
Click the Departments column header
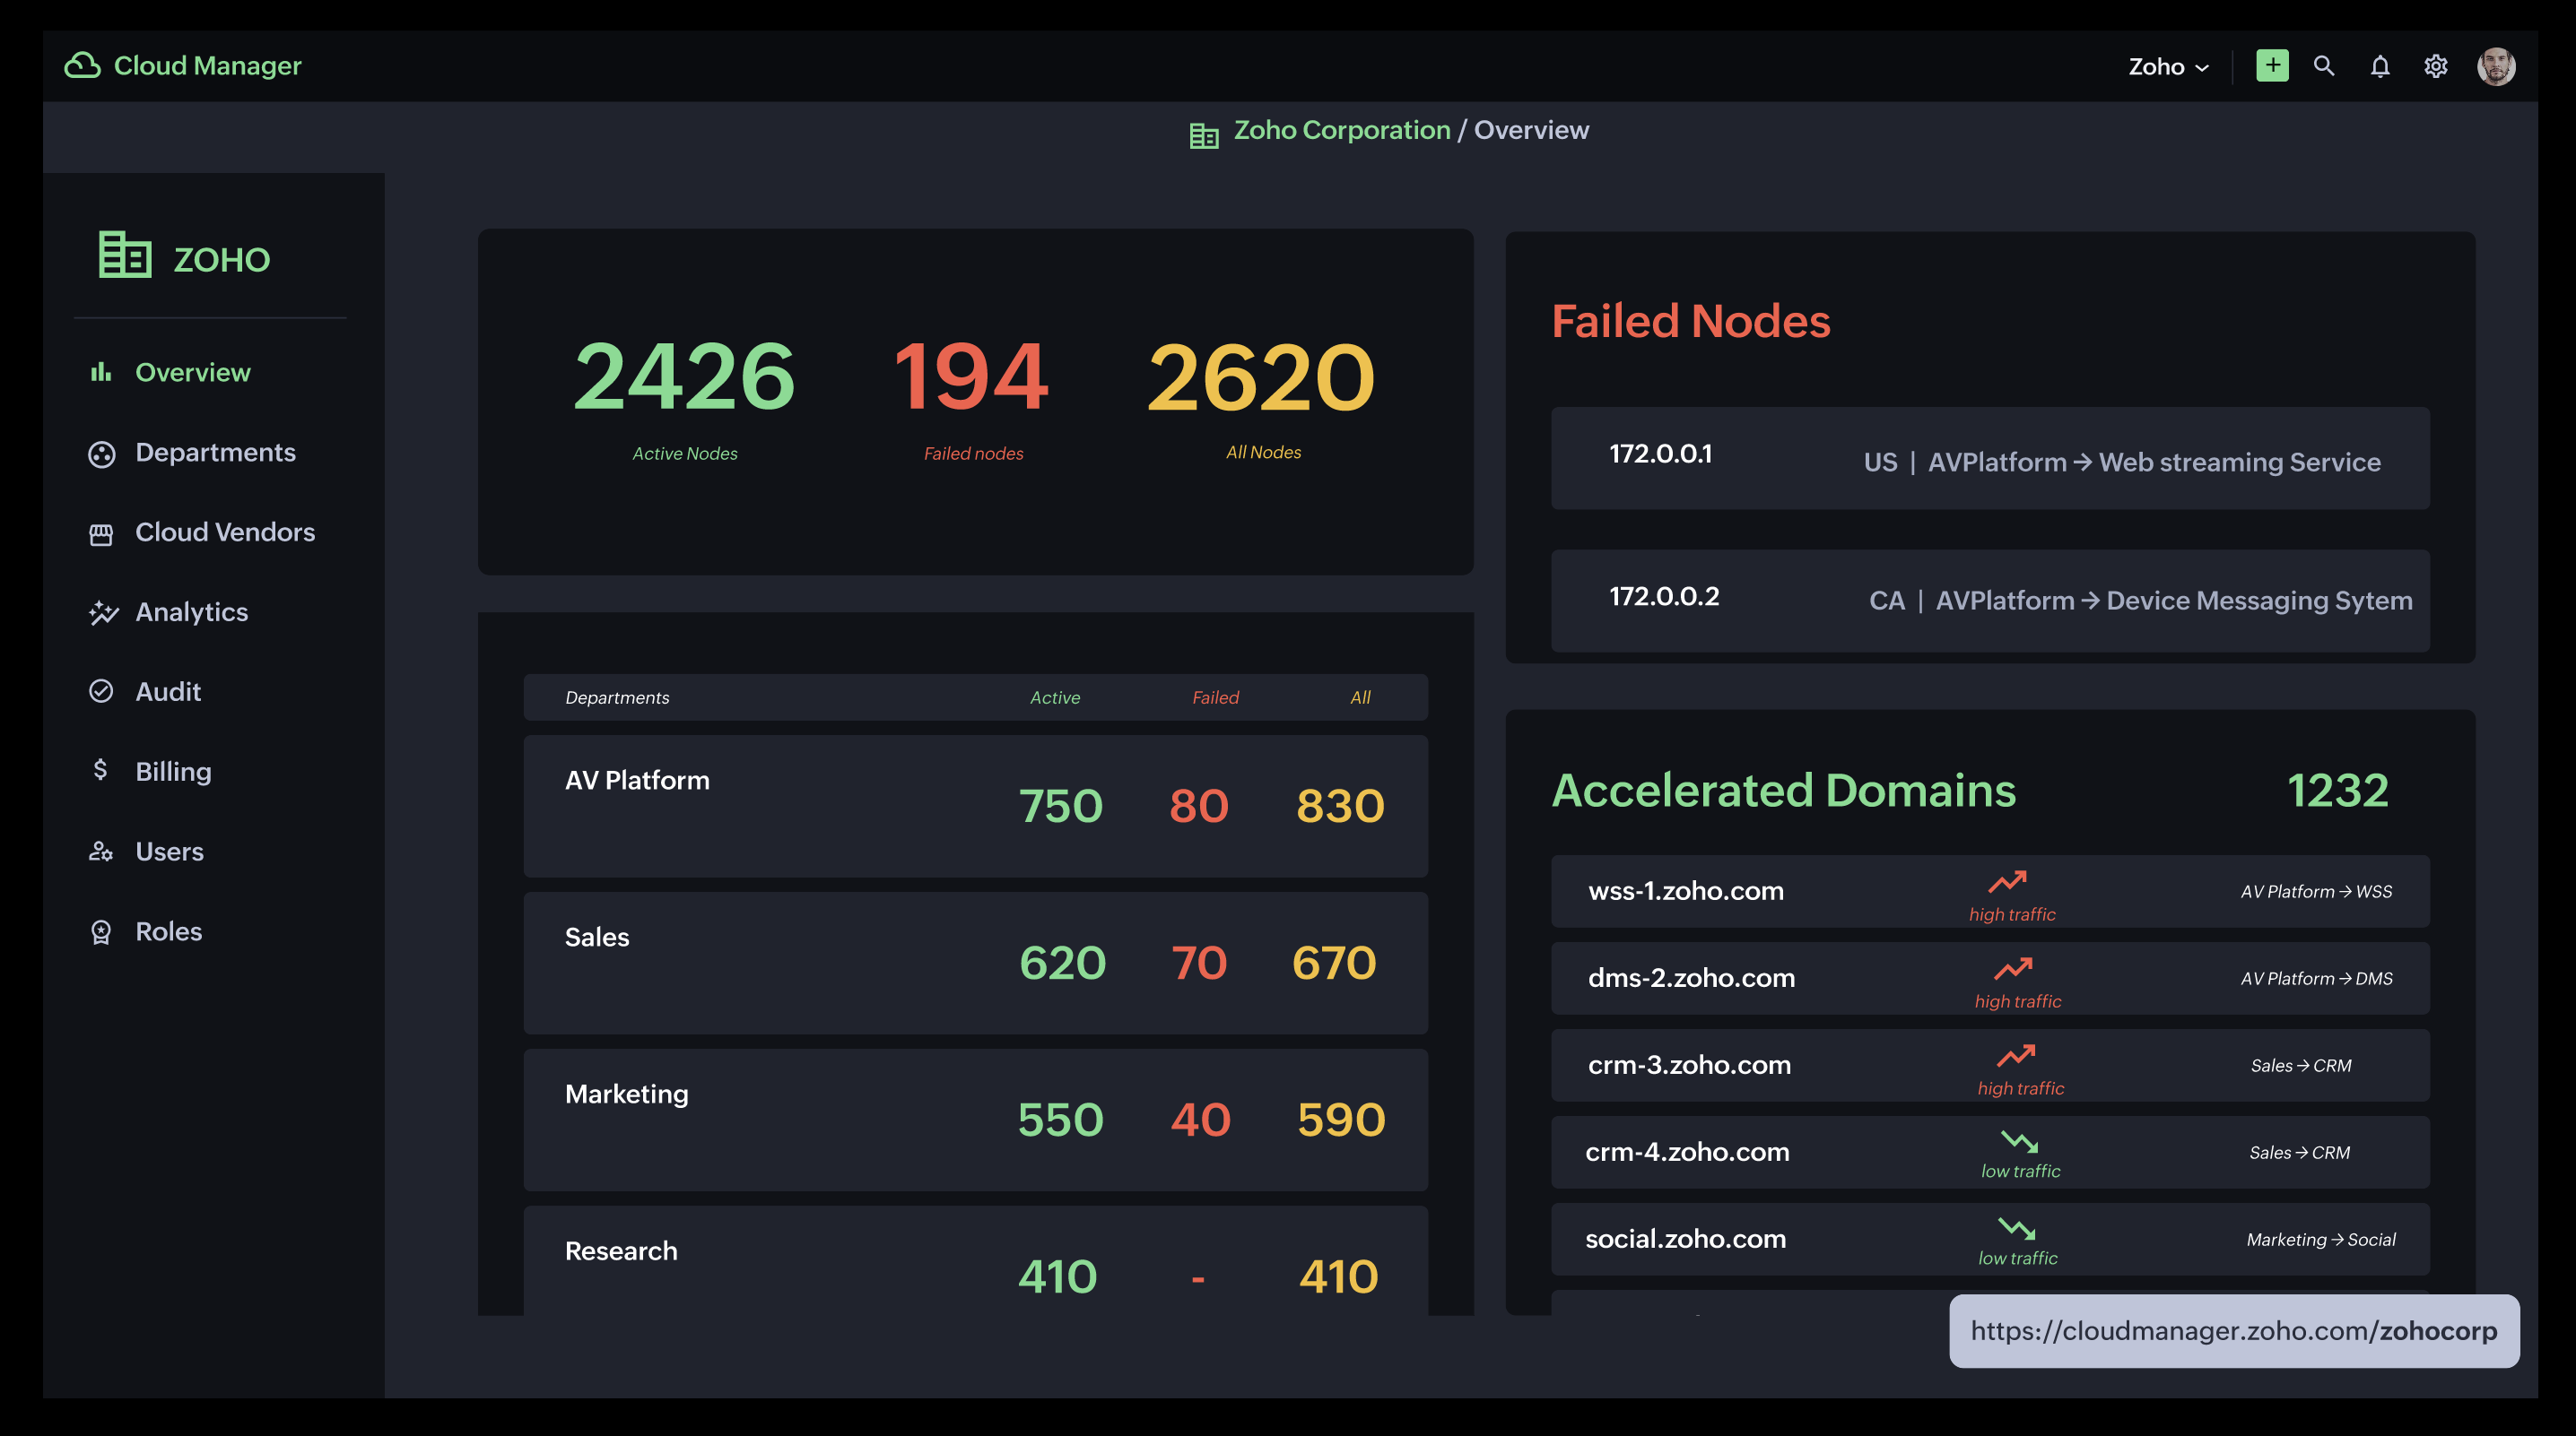tap(617, 697)
